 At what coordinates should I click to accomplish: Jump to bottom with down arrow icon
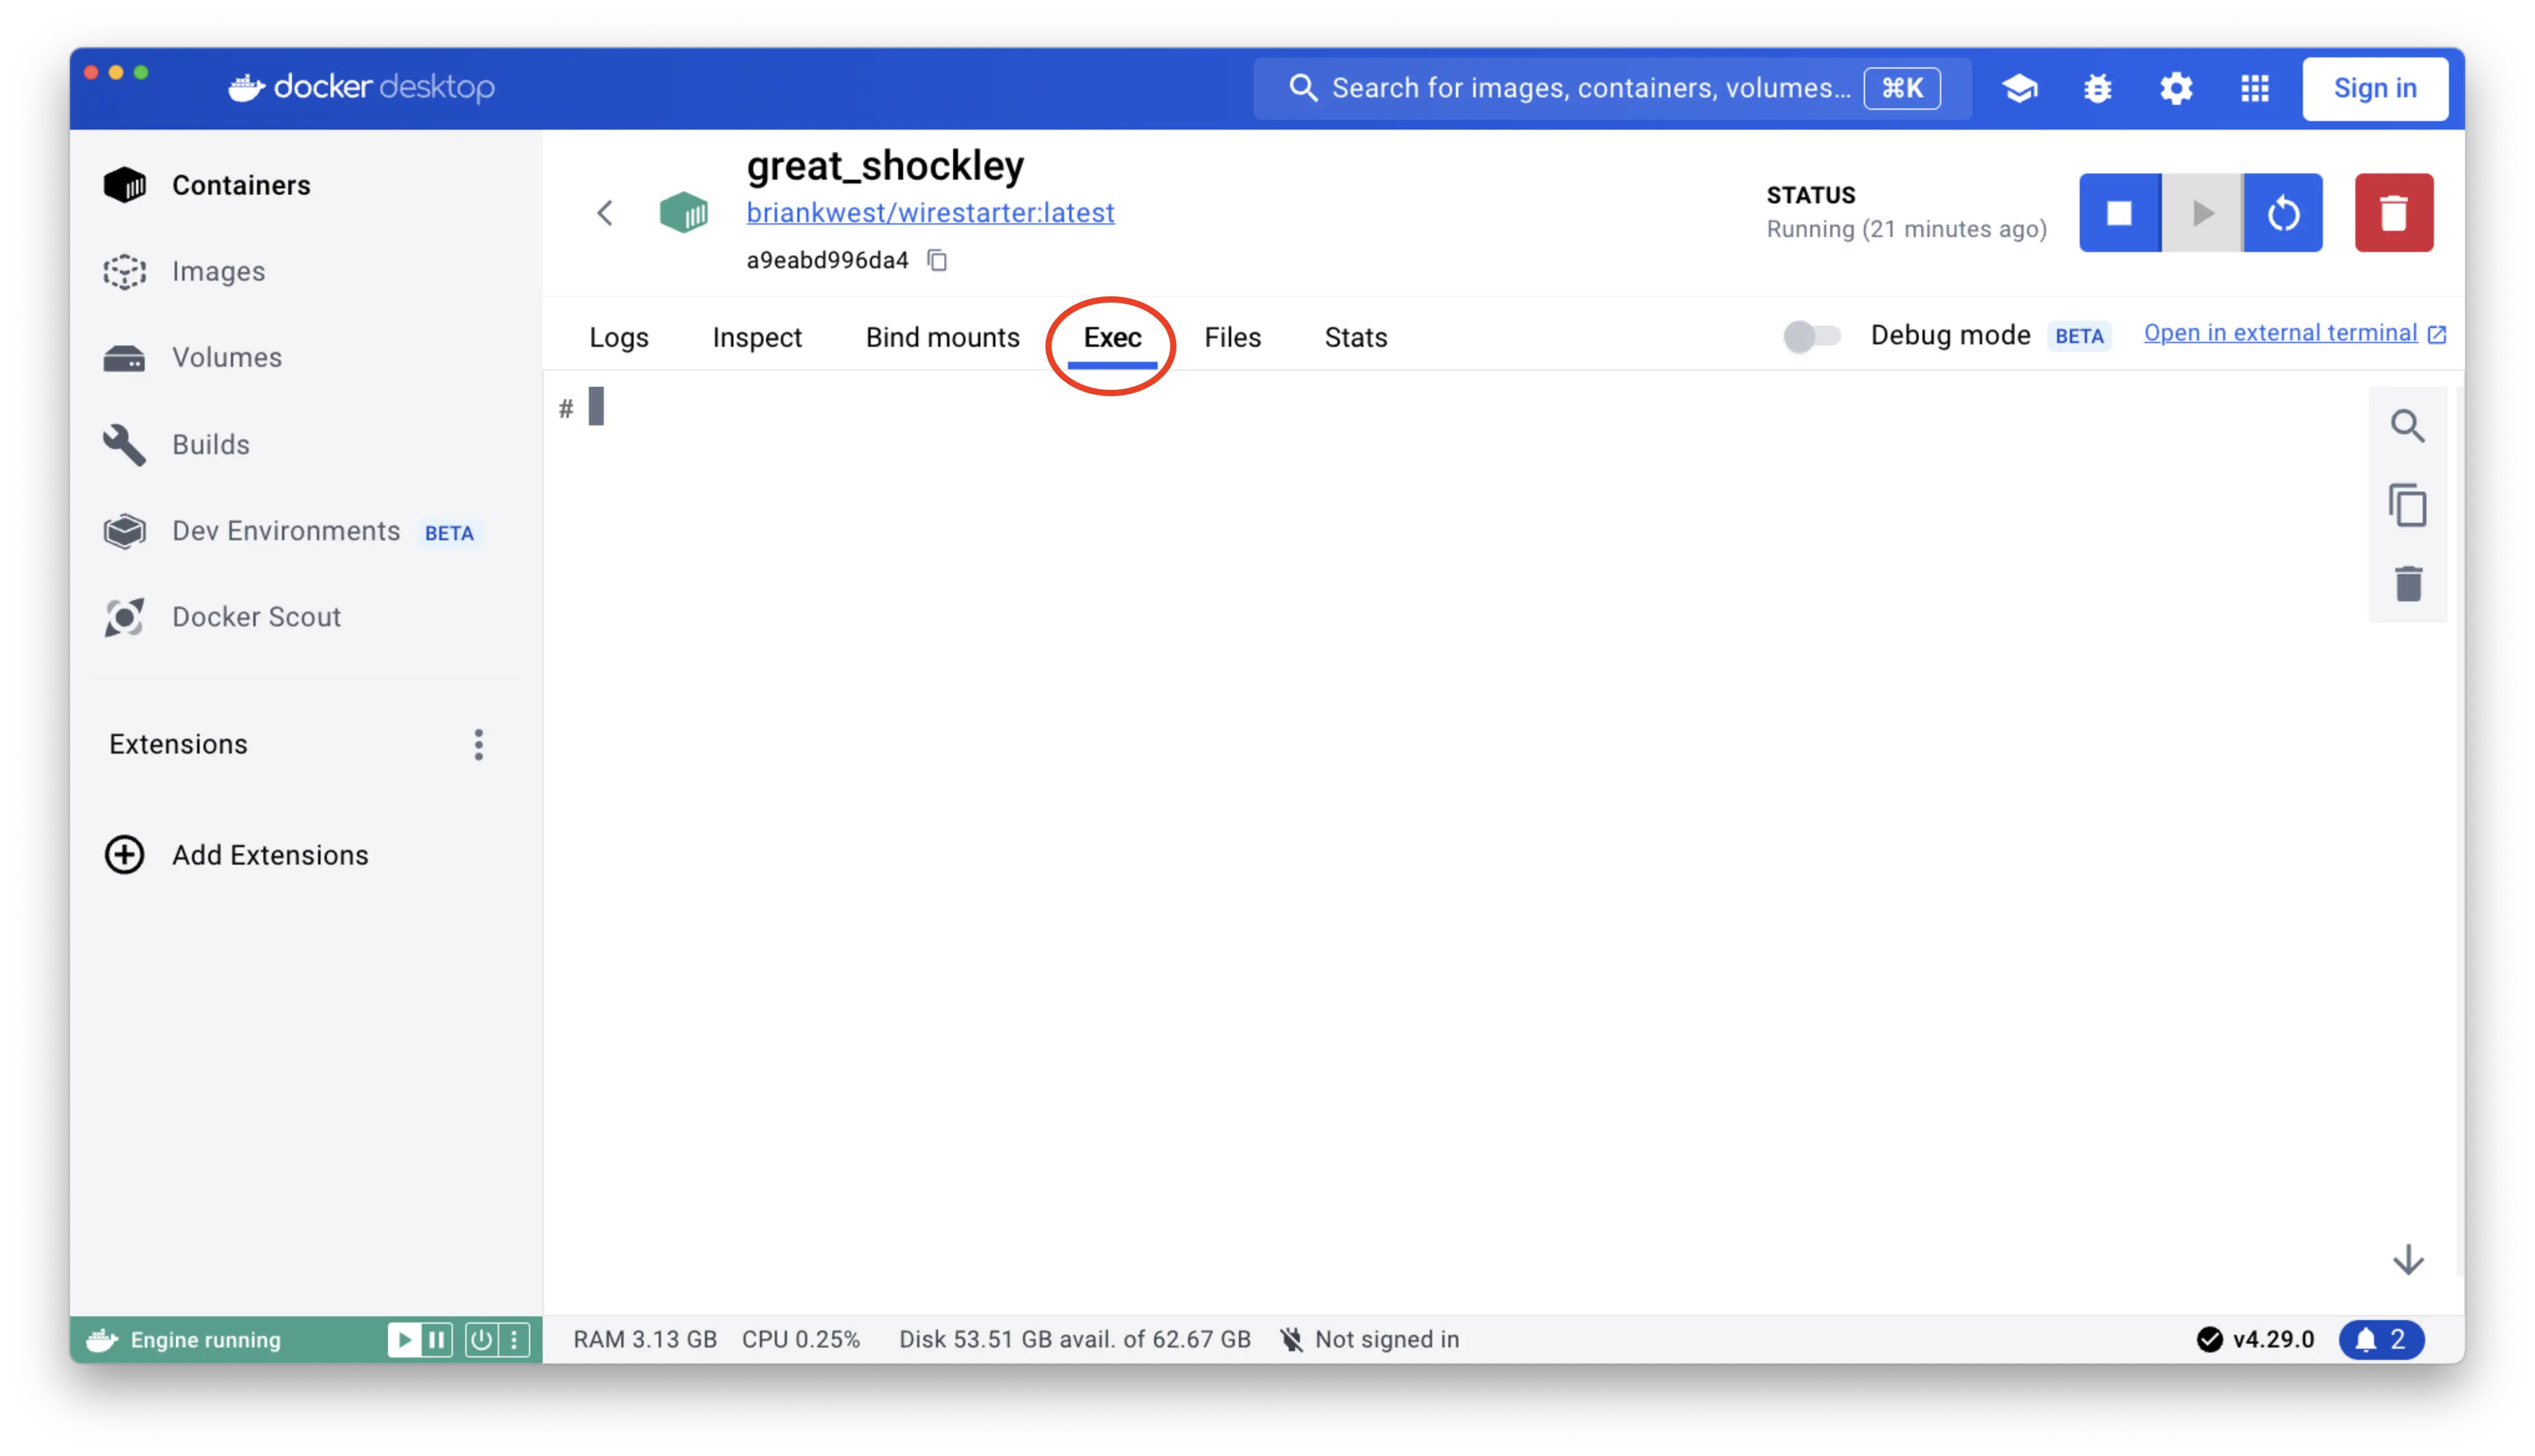coord(2407,1259)
